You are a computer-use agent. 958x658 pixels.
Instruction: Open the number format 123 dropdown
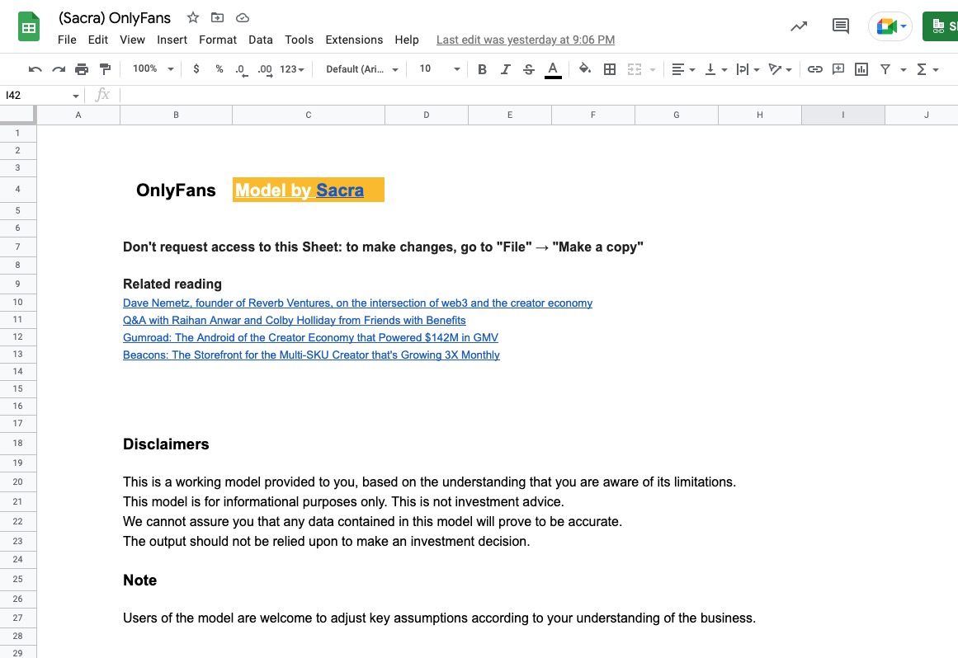pos(292,69)
